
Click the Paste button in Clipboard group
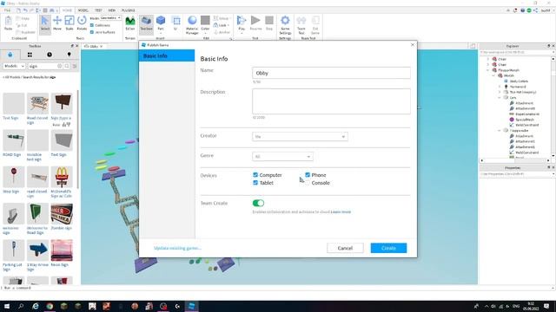point(8,23)
